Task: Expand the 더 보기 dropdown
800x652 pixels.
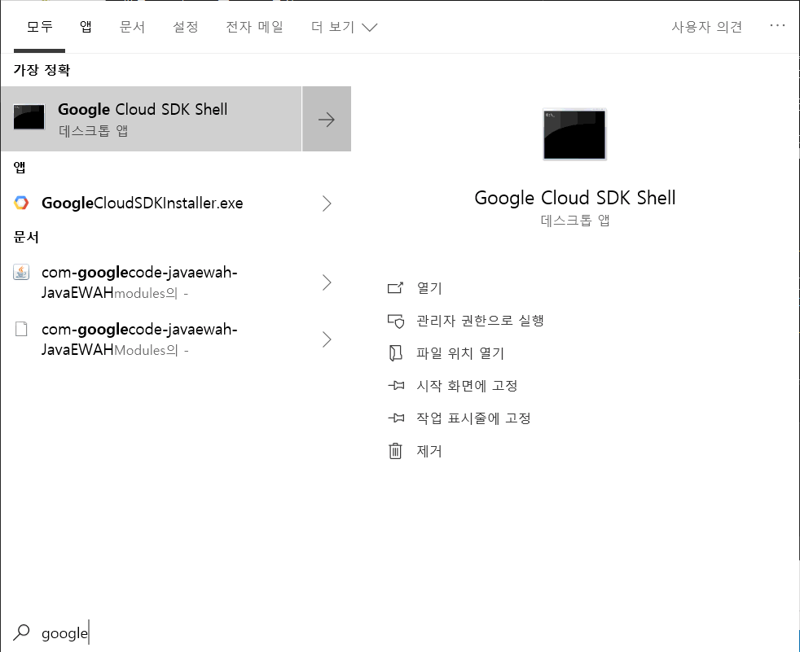Action: (345, 27)
